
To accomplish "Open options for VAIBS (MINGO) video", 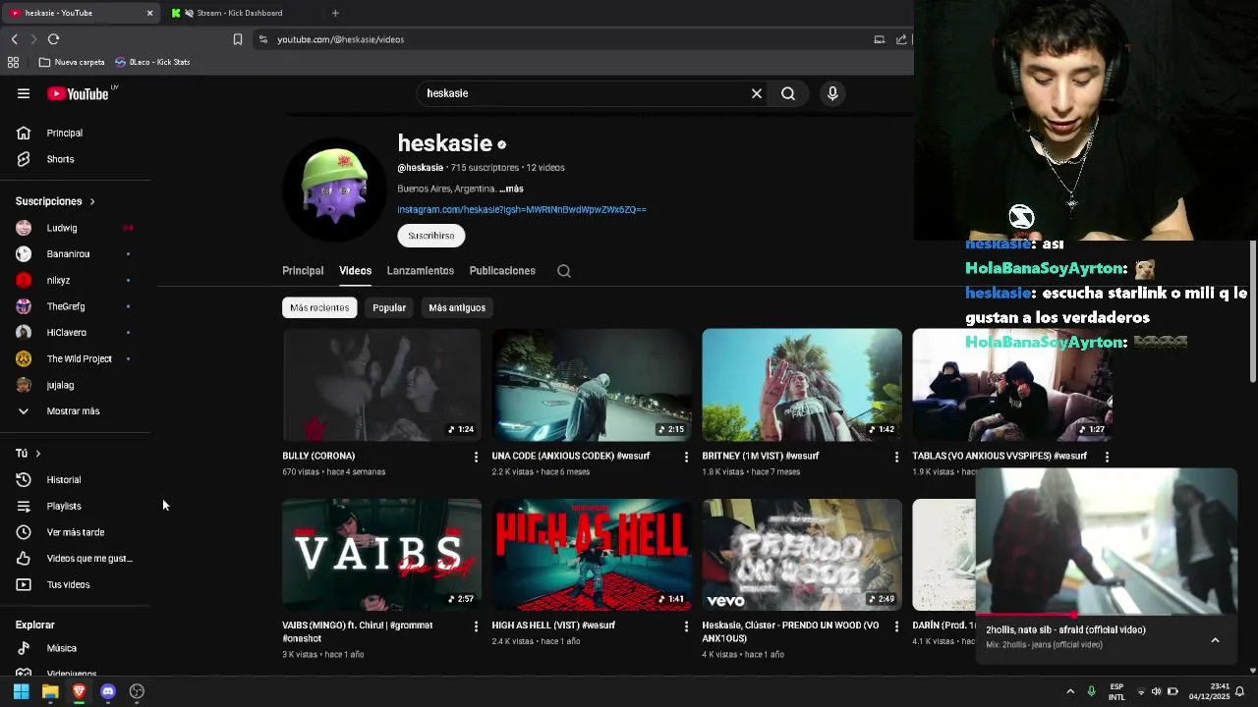I will click(x=476, y=625).
